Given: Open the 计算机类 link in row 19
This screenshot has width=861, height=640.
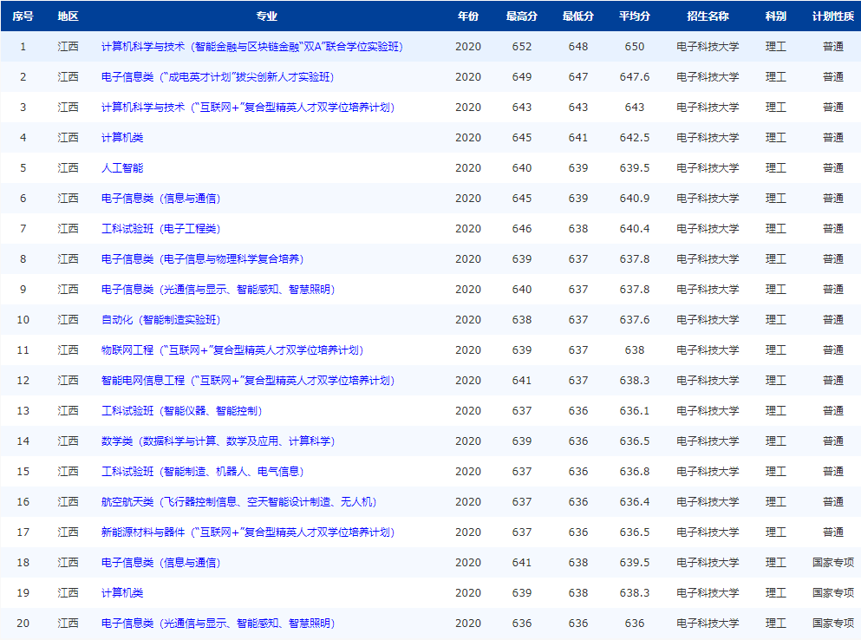Looking at the screenshot, I should [x=122, y=593].
